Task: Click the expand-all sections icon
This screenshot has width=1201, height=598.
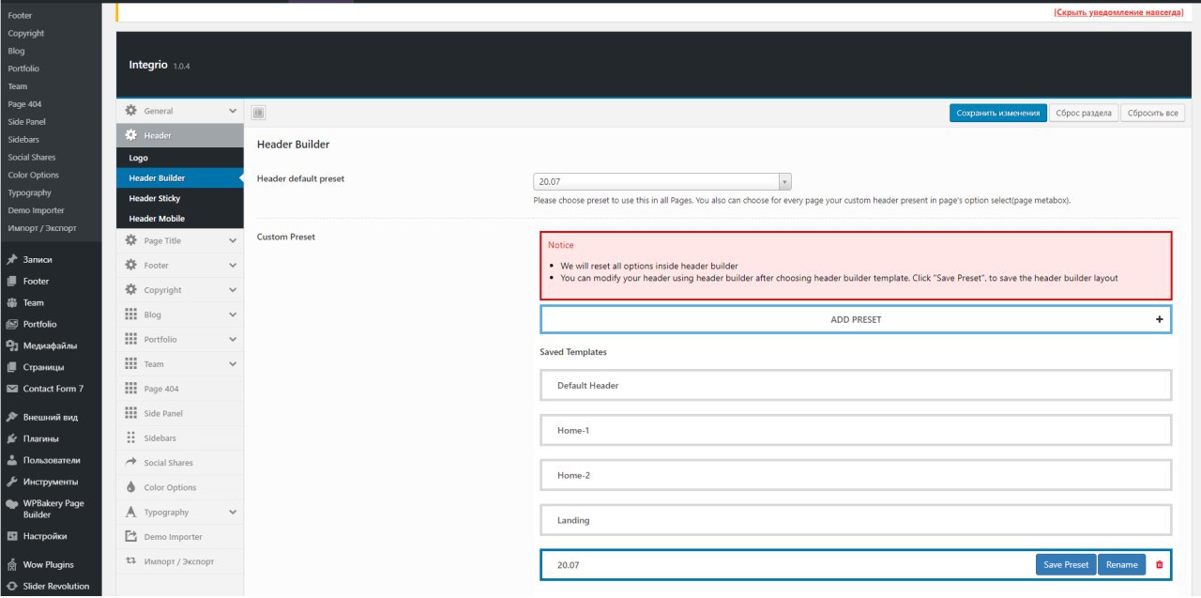Action: [259, 113]
